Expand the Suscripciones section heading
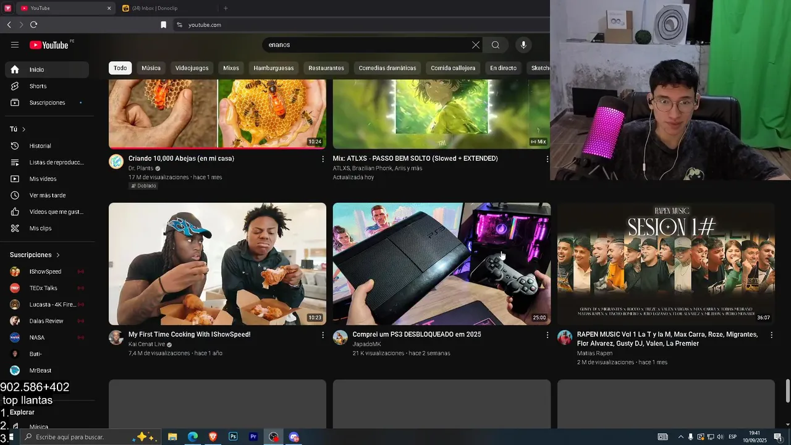Screen dimensions: 791x445 click(x=35, y=255)
